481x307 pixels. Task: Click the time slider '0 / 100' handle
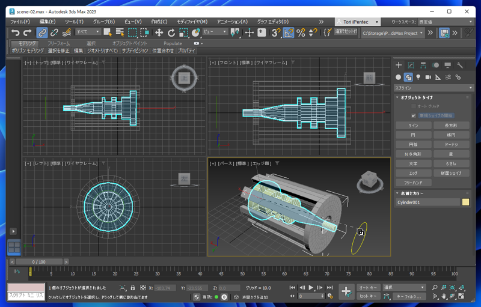[39, 262]
